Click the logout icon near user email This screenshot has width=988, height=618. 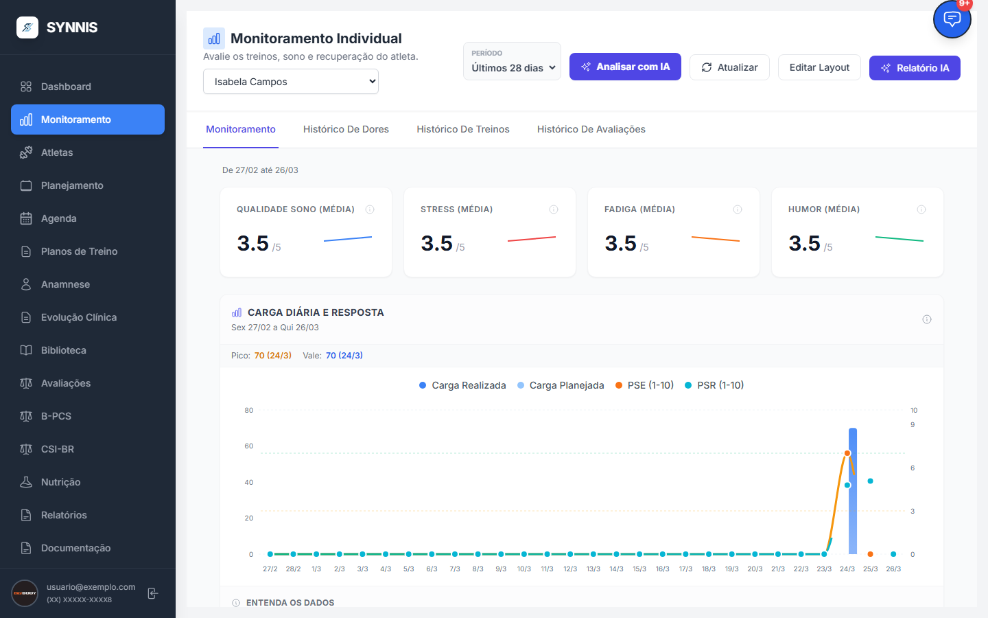pos(153,593)
